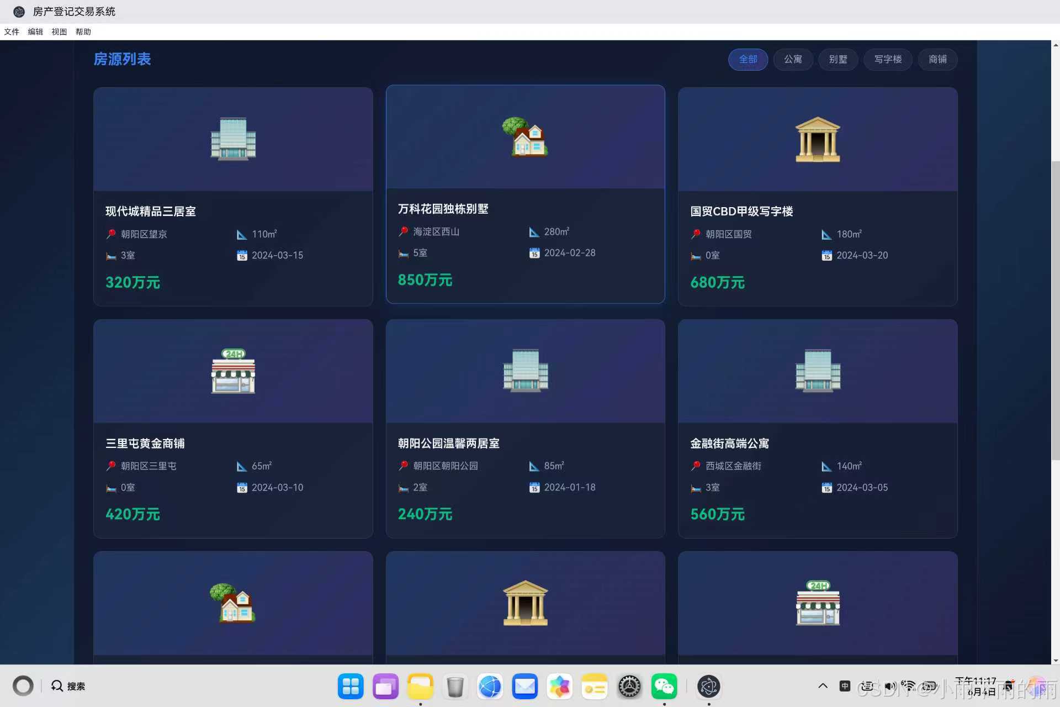The image size is (1060, 707).
Task: Click the scrollbar up arrow
Action: 1055,45
